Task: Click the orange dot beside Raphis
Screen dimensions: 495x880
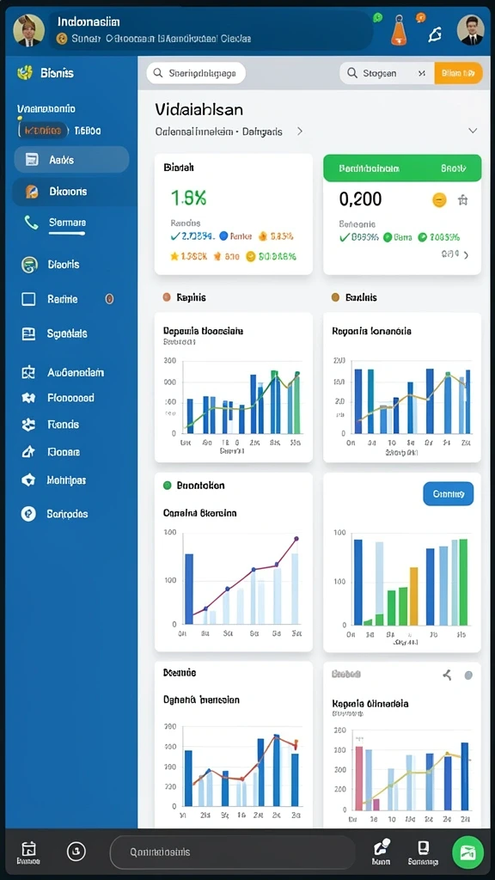Action: pos(167,297)
